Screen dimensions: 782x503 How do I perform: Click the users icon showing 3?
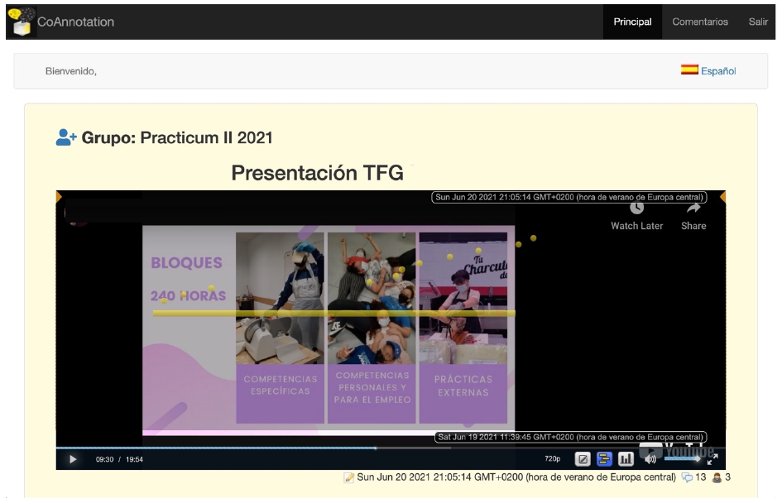(x=717, y=477)
